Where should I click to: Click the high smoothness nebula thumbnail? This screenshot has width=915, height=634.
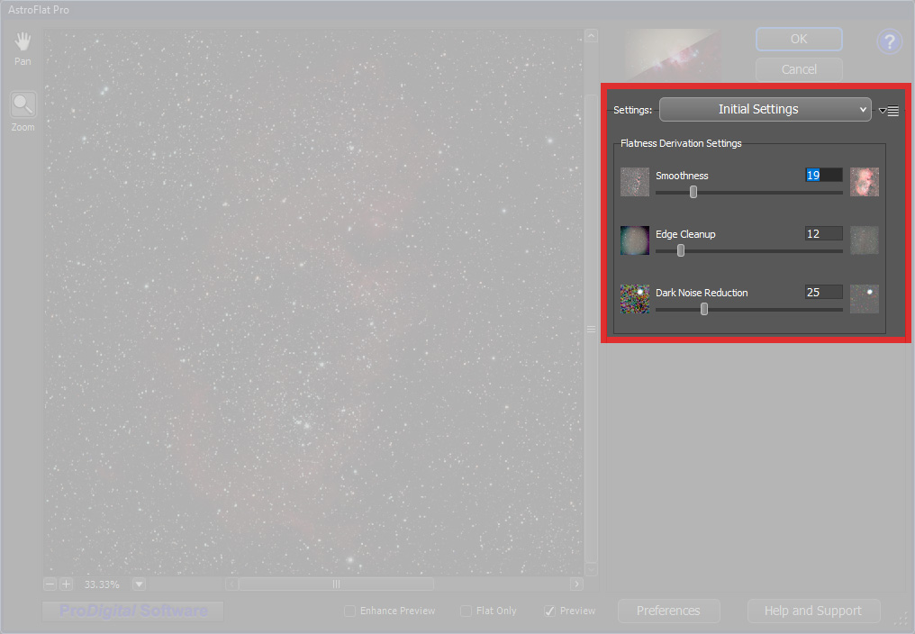tap(865, 182)
